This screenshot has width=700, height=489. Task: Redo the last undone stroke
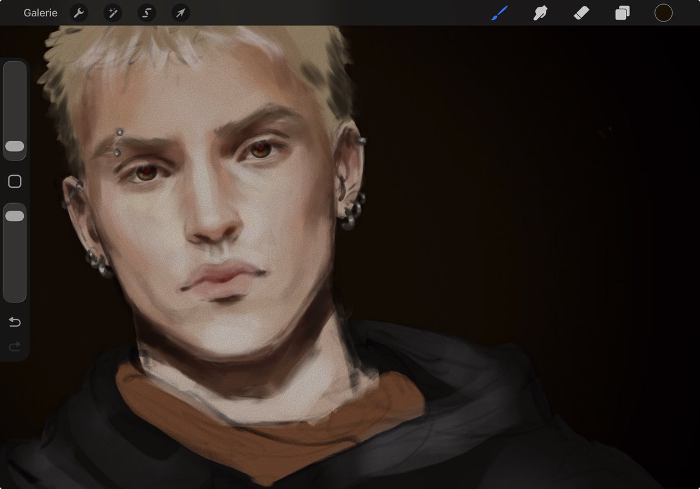(x=15, y=347)
